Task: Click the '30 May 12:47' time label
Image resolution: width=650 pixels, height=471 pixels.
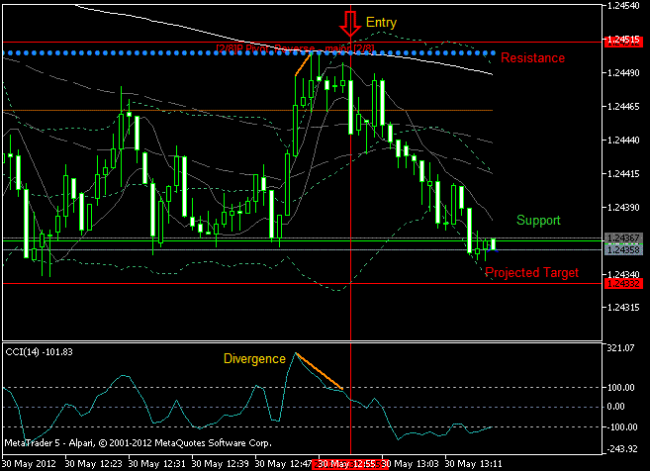Action: [x=283, y=463]
